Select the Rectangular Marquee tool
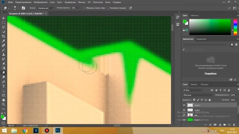Viewport: 239px width, 134px height. tap(3, 23)
